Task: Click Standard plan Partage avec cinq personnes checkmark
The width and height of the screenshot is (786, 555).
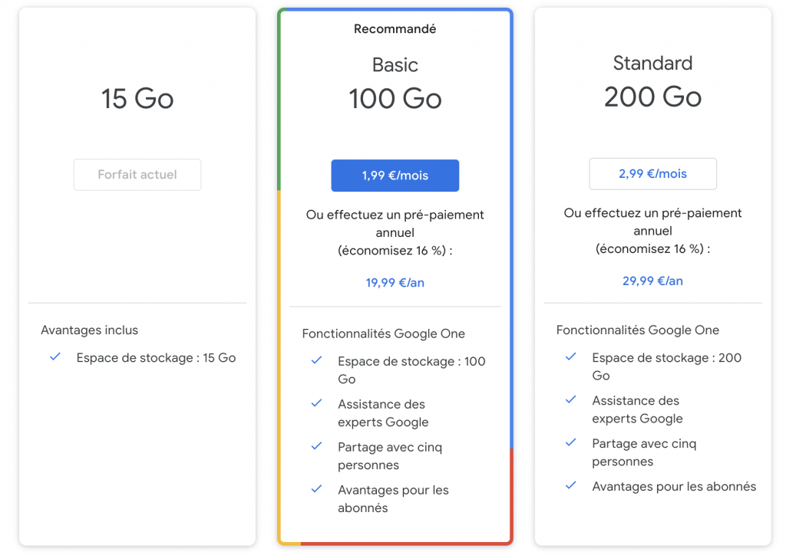Action: click(x=570, y=442)
